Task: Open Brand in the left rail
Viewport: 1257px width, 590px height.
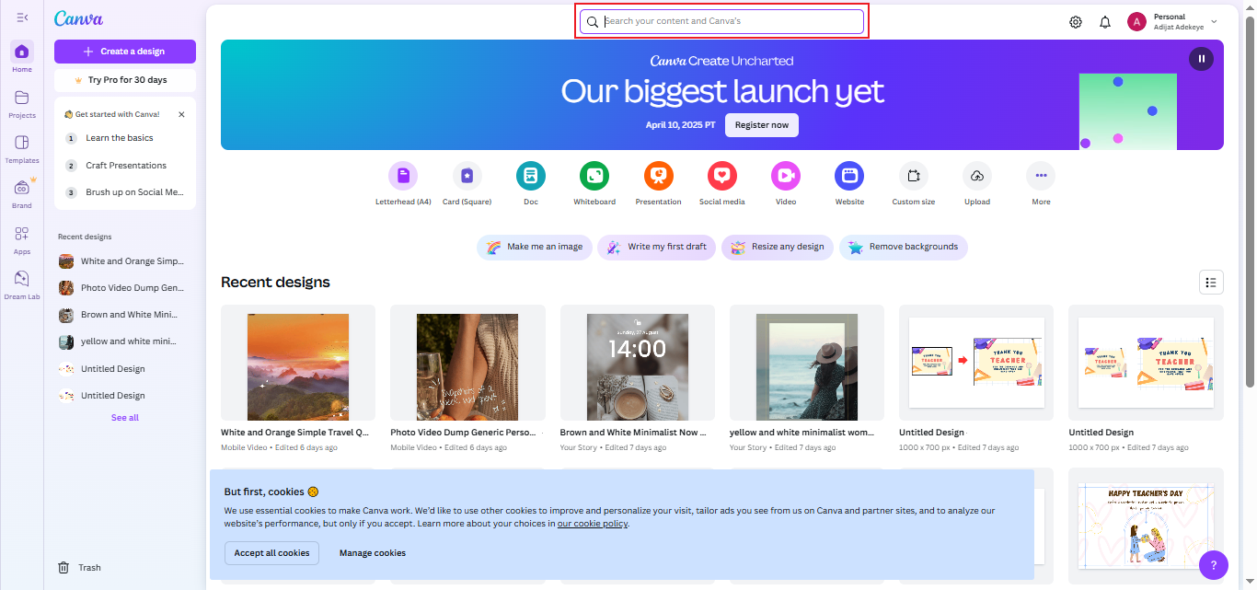Action: (x=22, y=193)
